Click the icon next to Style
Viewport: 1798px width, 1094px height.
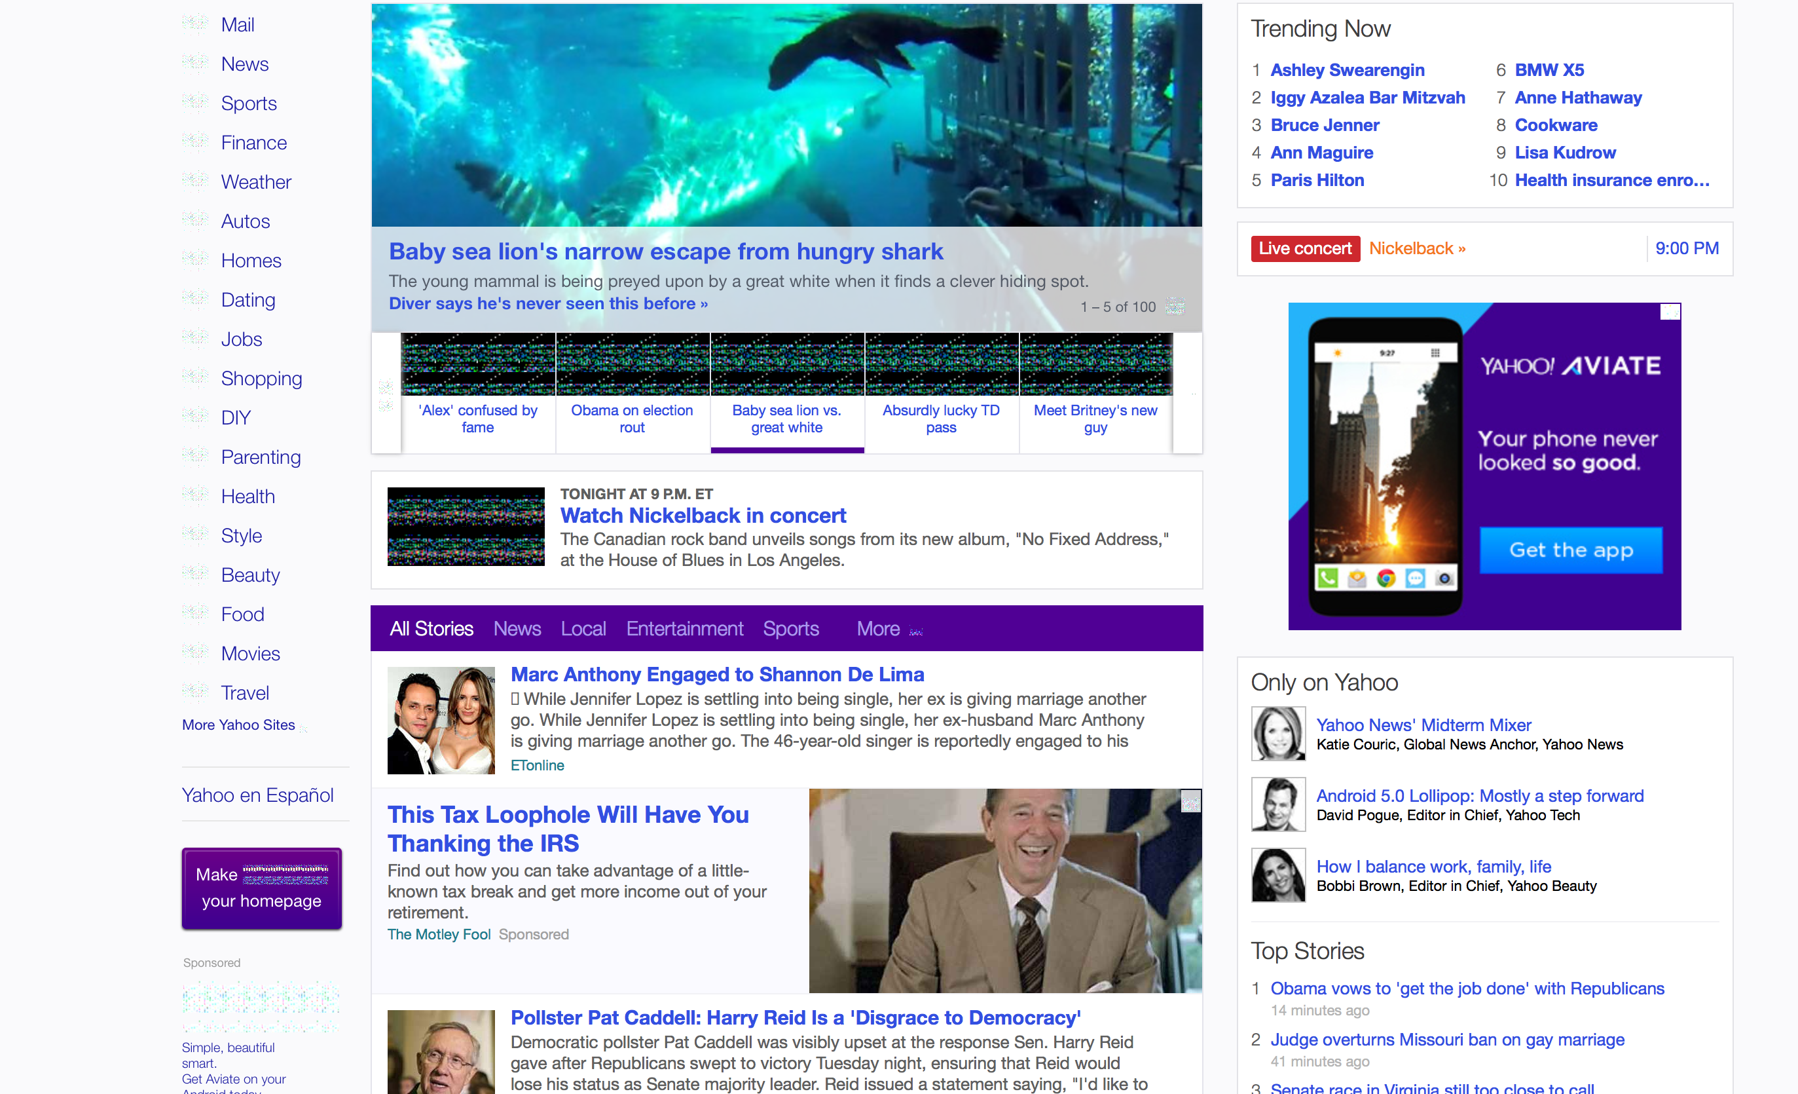click(195, 536)
